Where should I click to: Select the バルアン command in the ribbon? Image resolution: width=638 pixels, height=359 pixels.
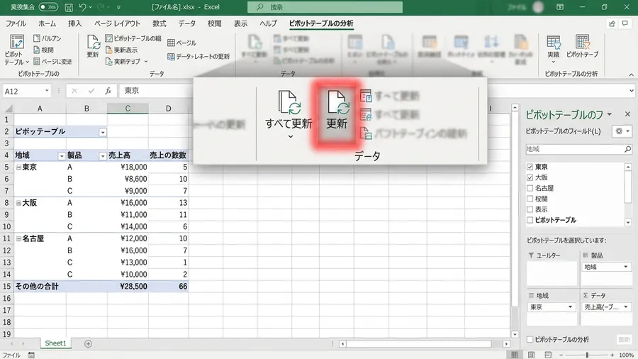click(47, 38)
